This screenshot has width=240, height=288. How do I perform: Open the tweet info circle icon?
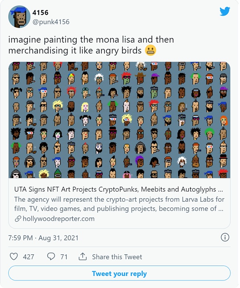(225, 237)
